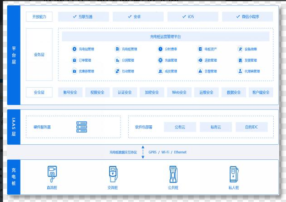Click the 账号安全 button
Viewport: 286px width, 202px height.
point(70,92)
